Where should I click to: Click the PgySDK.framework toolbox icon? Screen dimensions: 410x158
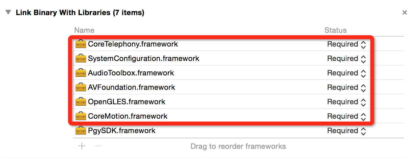click(80, 130)
